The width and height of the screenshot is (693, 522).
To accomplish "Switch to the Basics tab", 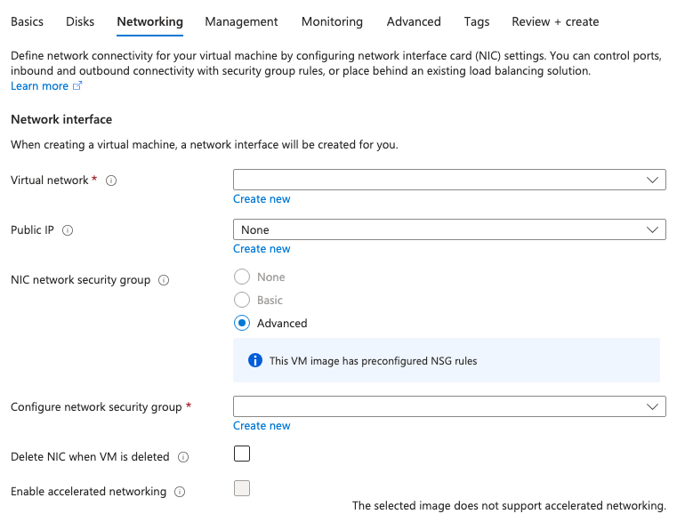I will point(27,21).
